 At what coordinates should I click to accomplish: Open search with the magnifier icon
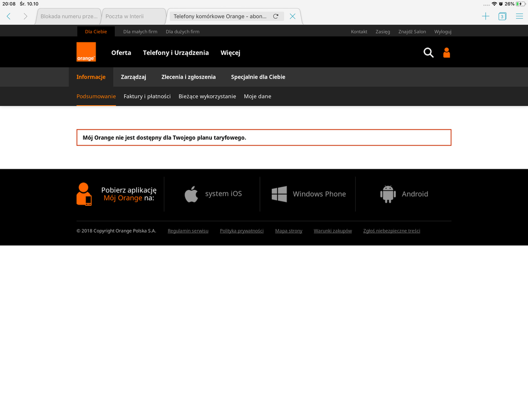tap(428, 52)
